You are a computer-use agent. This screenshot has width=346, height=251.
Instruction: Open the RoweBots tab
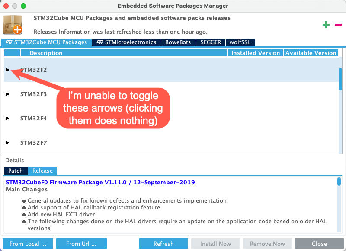tap(178, 42)
